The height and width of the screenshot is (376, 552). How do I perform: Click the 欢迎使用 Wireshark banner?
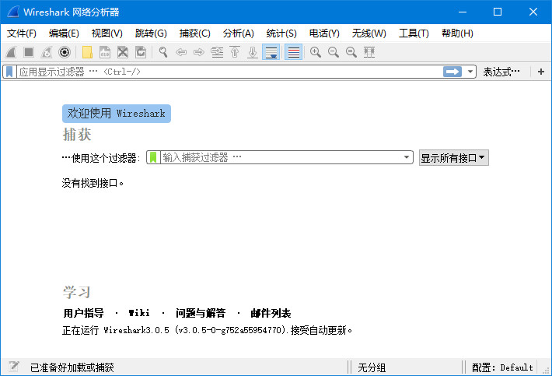[117, 114]
